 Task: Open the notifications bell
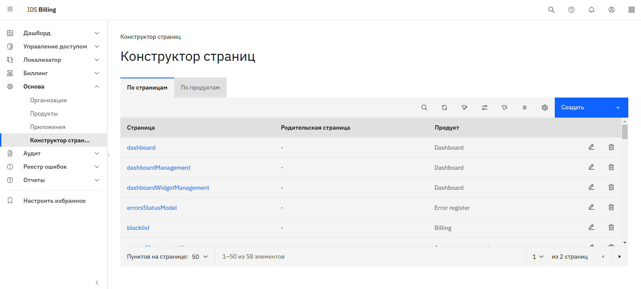[591, 10]
